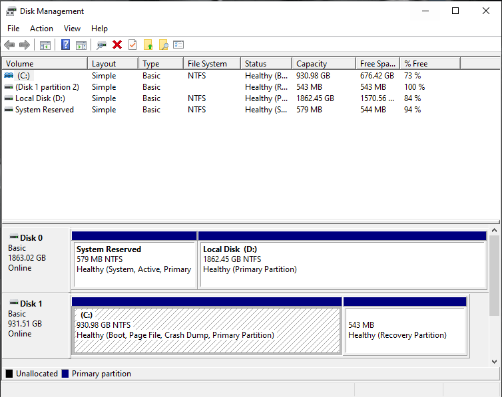Sort by File System column header
Image resolution: width=502 pixels, height=397 pixels.
(x=212, y=64)
